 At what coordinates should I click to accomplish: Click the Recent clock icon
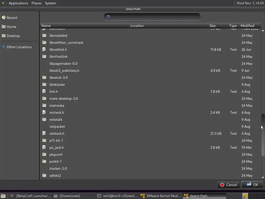[4, 17]
